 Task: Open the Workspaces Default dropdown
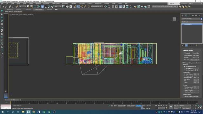[195, 3]
